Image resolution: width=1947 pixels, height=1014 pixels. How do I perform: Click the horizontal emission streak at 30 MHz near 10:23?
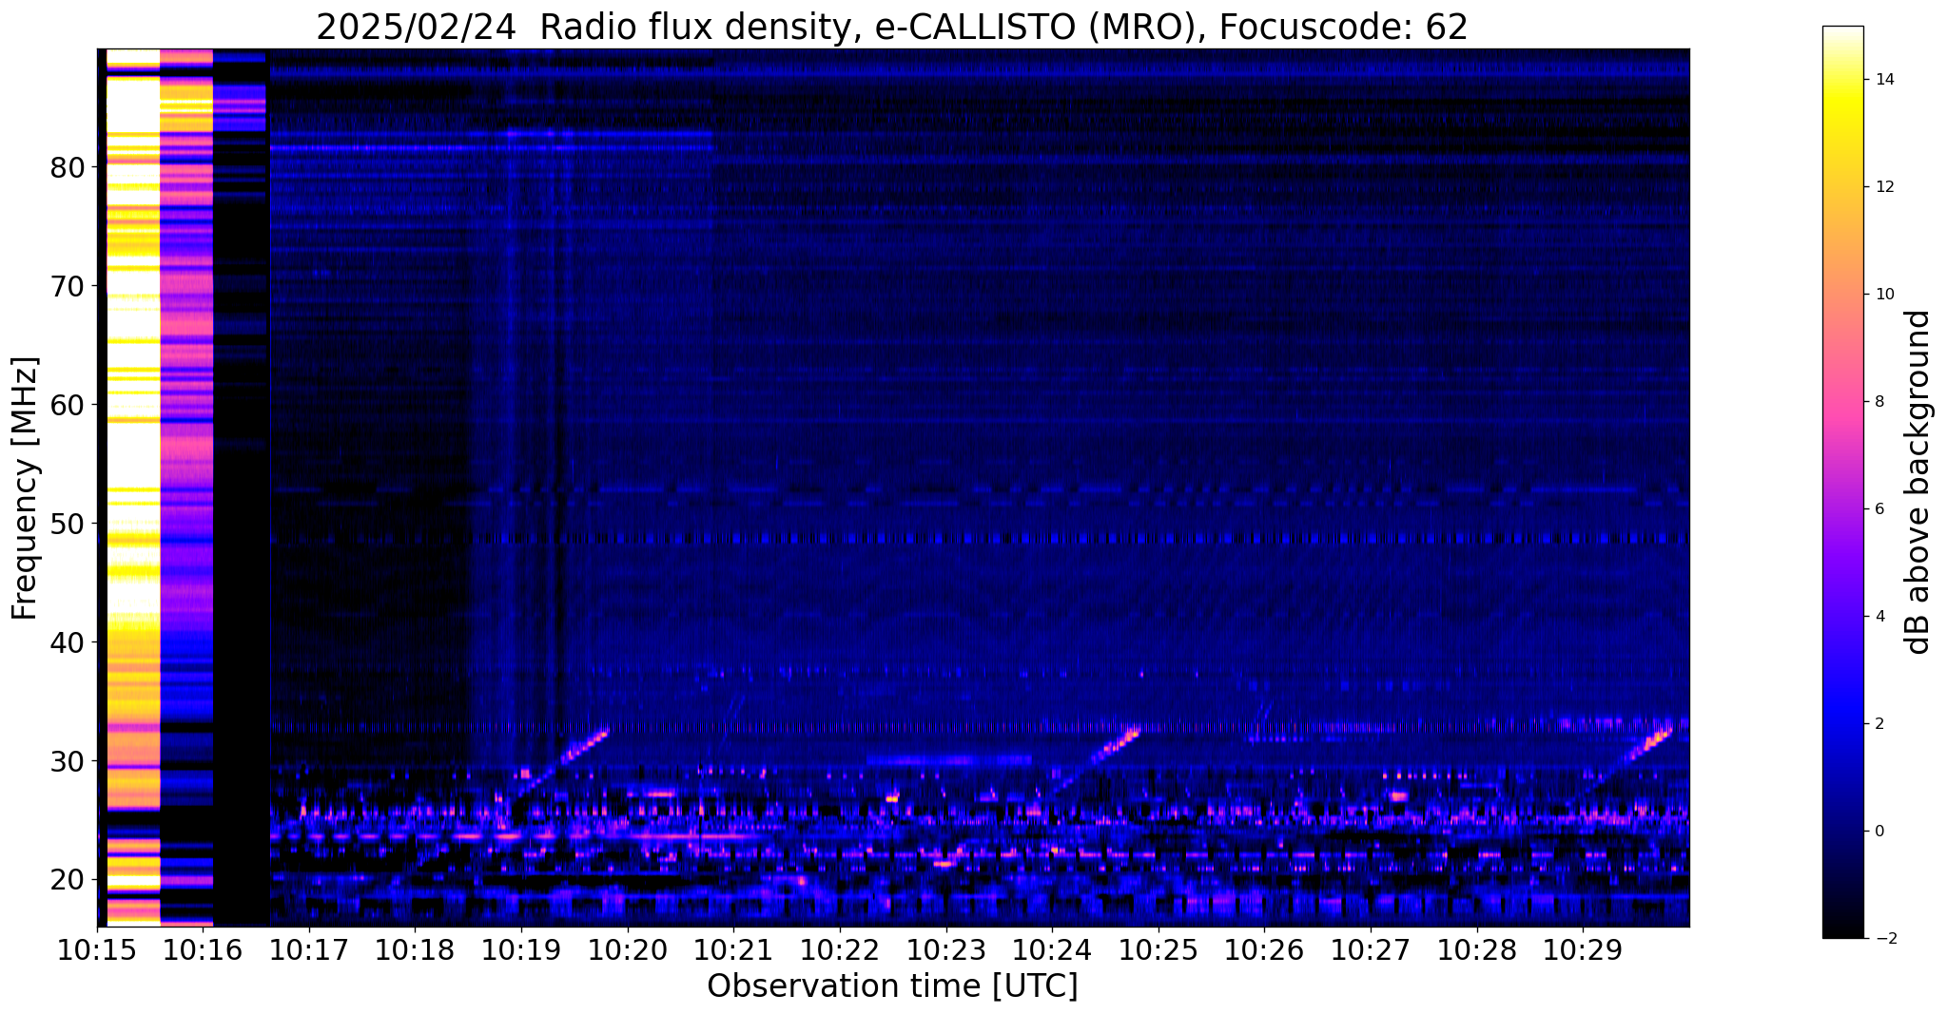(949, 760)
